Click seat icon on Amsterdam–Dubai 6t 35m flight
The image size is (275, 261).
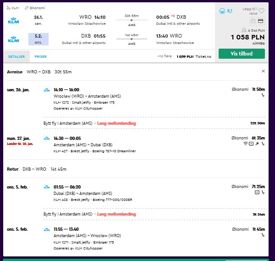[263, 144]
